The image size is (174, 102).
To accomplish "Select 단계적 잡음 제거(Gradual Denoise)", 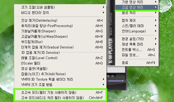I will coord(60,47).
